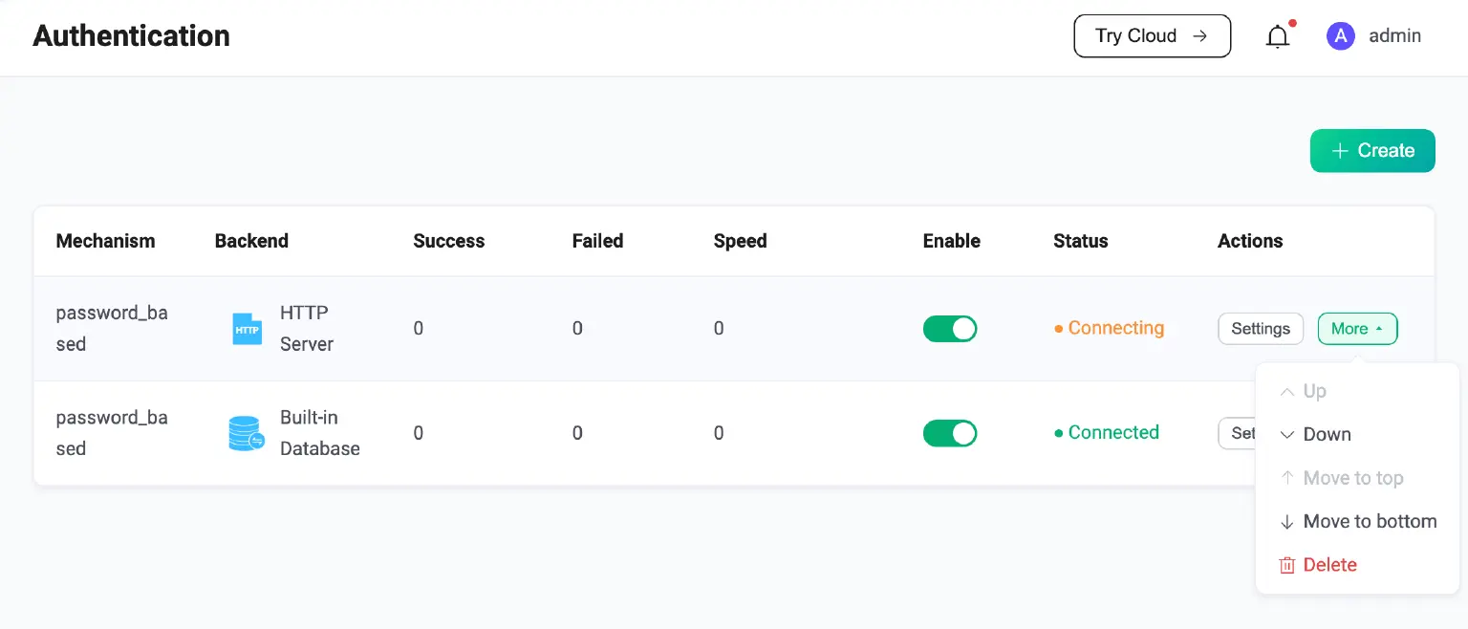Click the down-arrow icon for Move to bottom
This screenshot has width=1468, height=629.
[x=1287, y=522]
